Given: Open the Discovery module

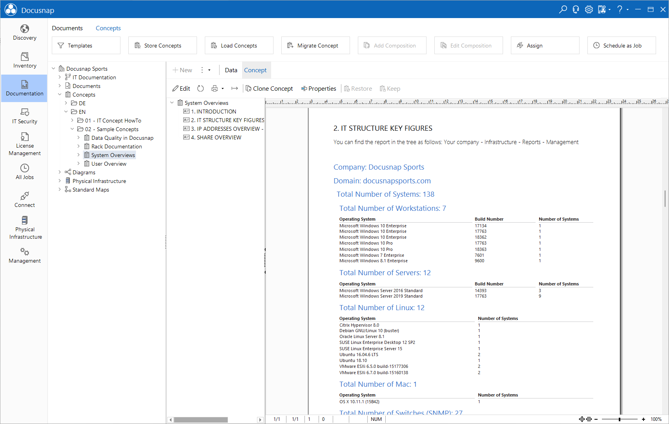Looking at the screenshot, I should coord(24,33).
